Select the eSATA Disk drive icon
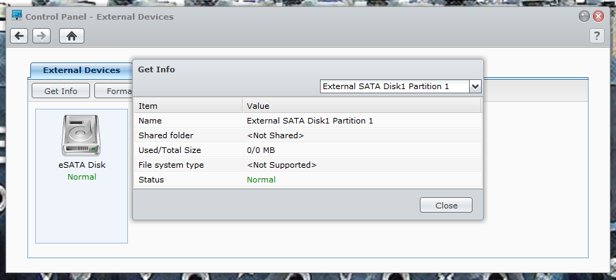 81,135
